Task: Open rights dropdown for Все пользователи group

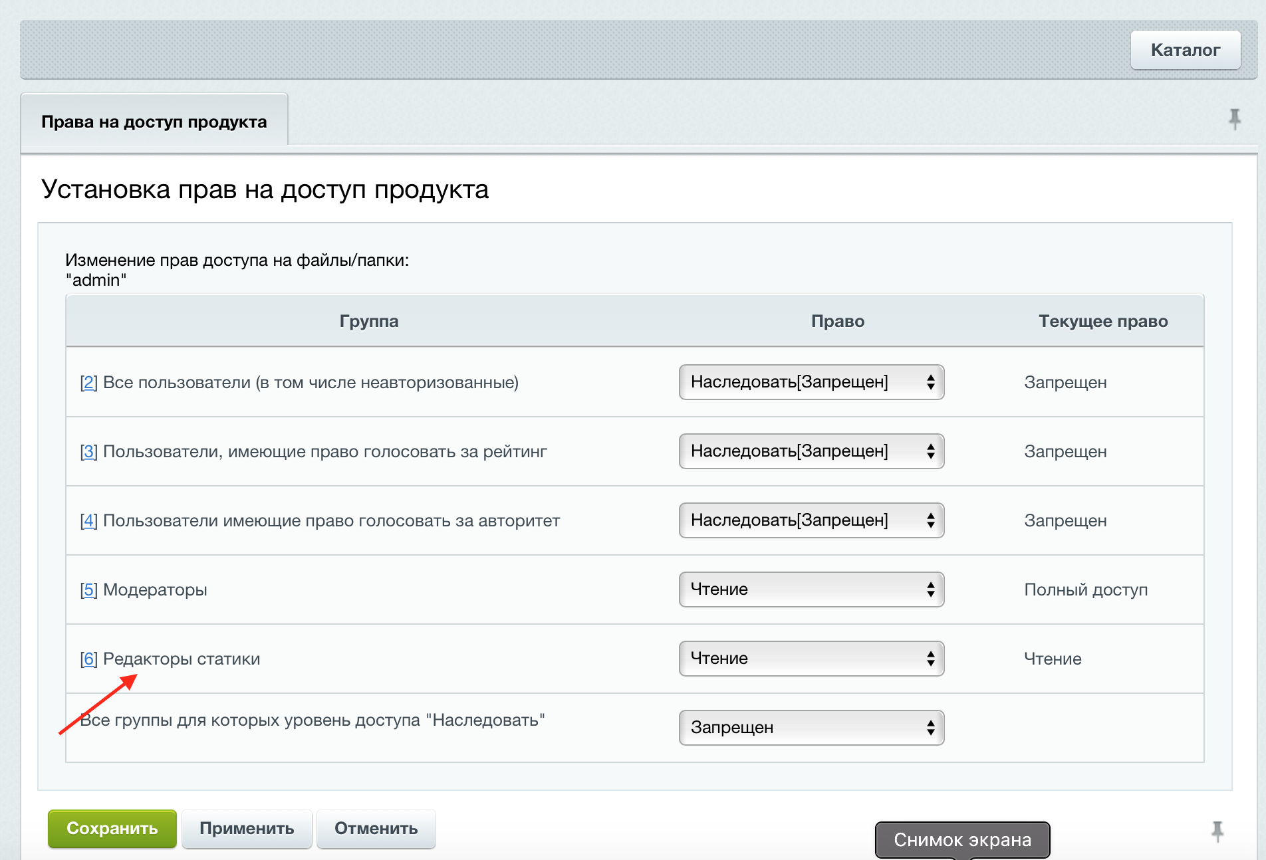Action: [811, 382]
